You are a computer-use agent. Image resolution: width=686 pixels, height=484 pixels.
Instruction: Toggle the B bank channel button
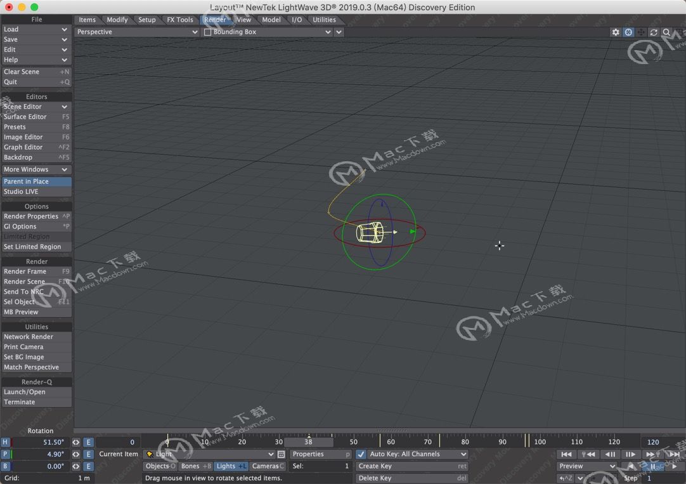tap(5, 466)
